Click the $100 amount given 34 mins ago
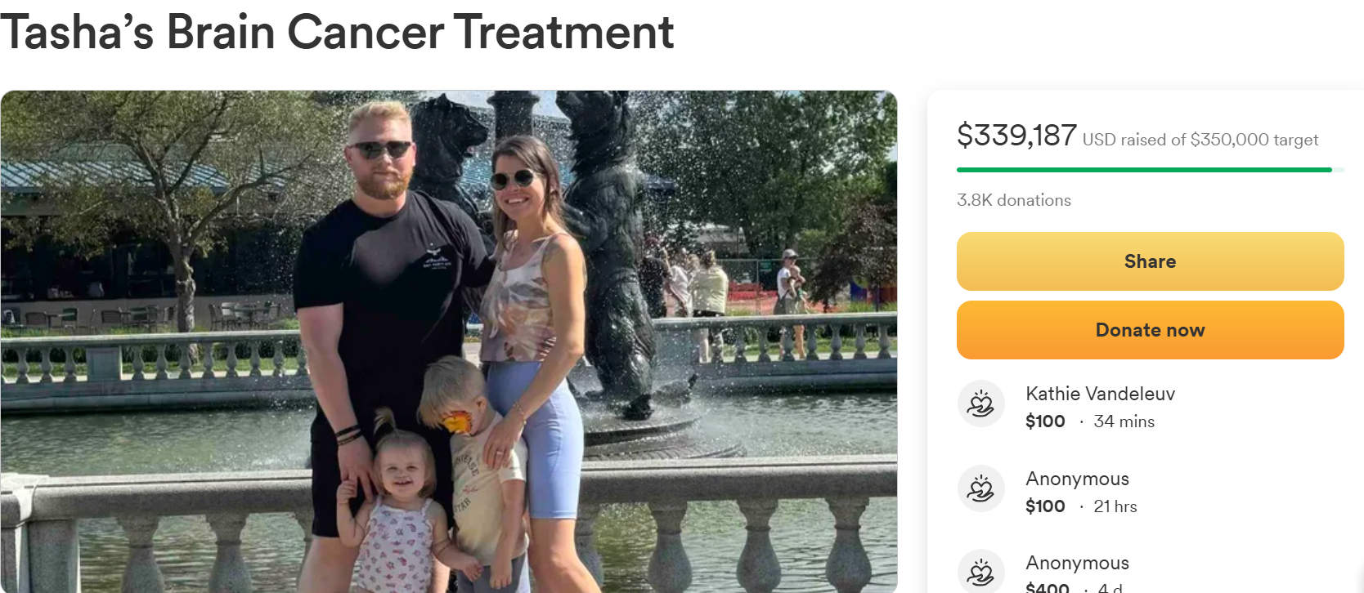 tap(1045, 421)
